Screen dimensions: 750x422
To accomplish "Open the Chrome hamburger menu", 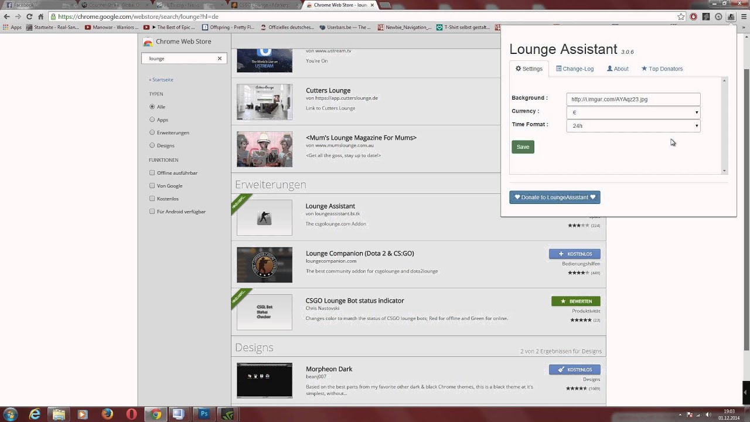I will (x=744, y=17).
